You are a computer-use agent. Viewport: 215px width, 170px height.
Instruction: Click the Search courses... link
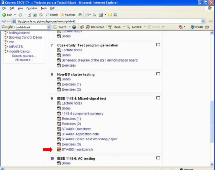click(x=24, y=56)
